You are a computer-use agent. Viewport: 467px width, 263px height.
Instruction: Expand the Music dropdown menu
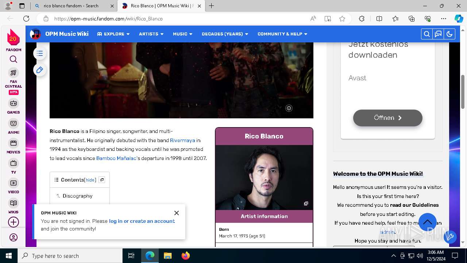click(x=183, y=34)
